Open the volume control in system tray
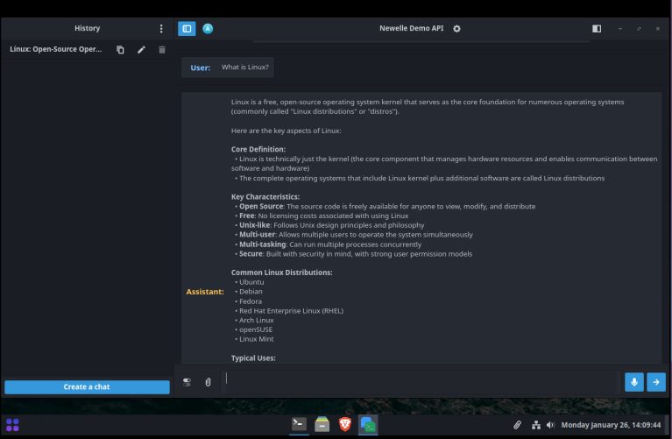The image size is (672, 439). [x=550, y=425]
